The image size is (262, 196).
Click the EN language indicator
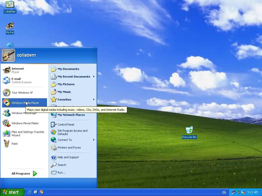point(224,192)
